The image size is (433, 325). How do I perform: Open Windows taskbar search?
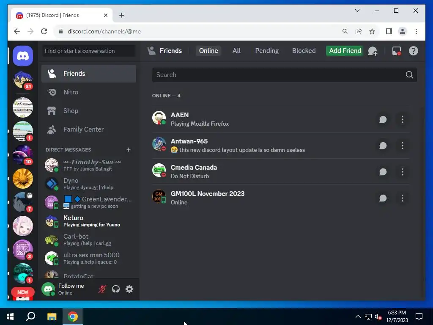click(30, 317)
